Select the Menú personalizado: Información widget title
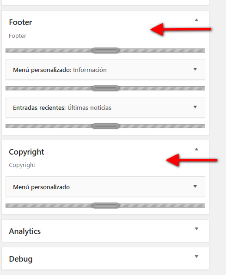226x275 pixels. (60, 70)
